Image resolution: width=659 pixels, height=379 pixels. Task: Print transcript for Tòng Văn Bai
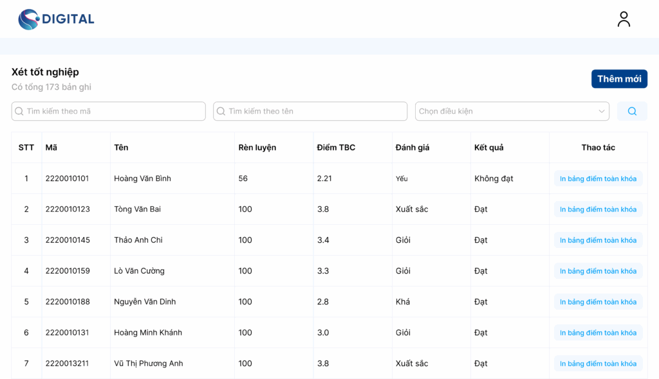pyautogui.click(x=598, y=209)
